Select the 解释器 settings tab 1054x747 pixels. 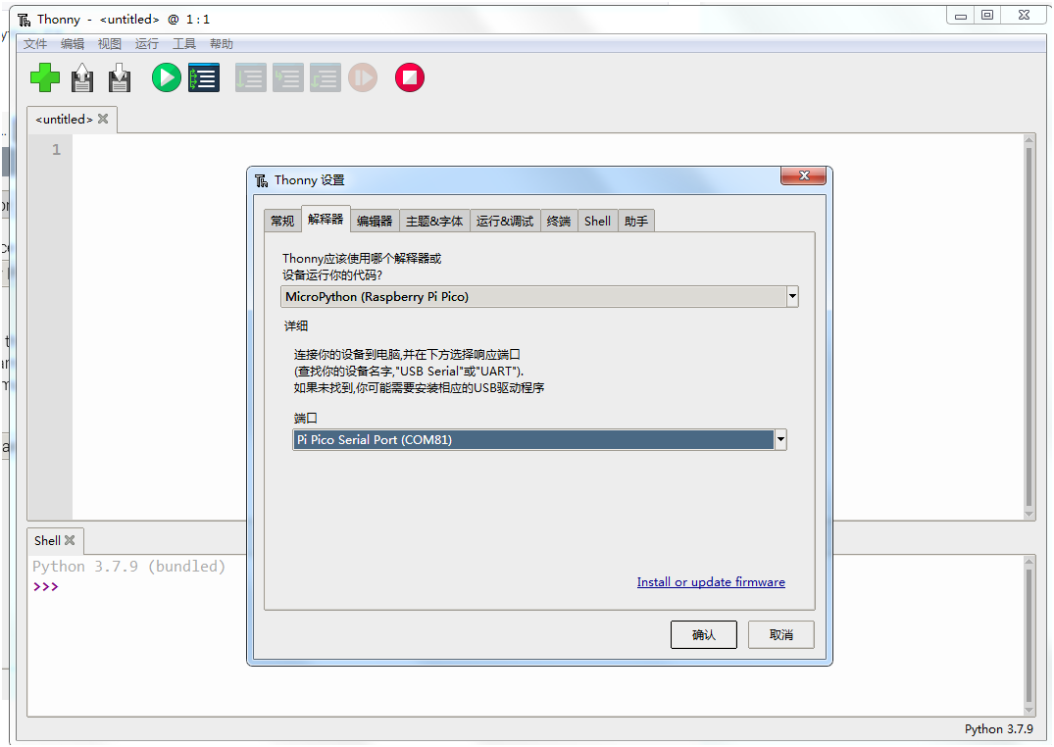326,220
